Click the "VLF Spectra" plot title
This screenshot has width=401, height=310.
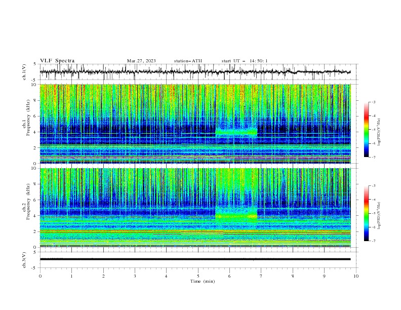tap(57, 61)
